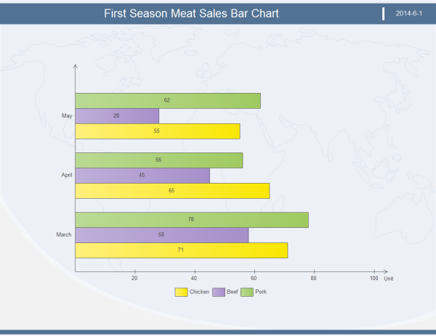436x336 pixels.
Task: Click the purple Beef legend swatch
Action: tap(218, 292)
